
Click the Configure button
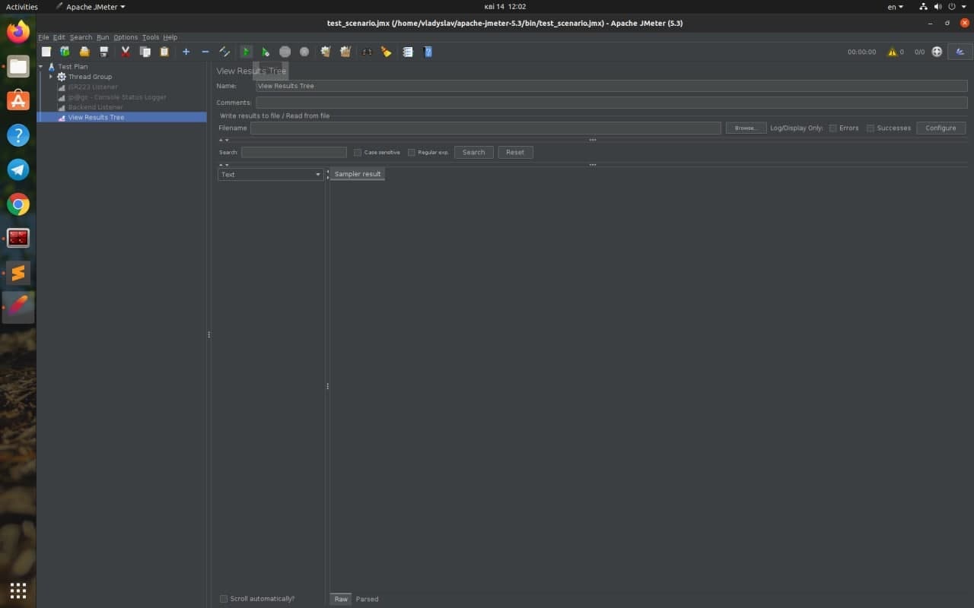(x=941, y=128)
